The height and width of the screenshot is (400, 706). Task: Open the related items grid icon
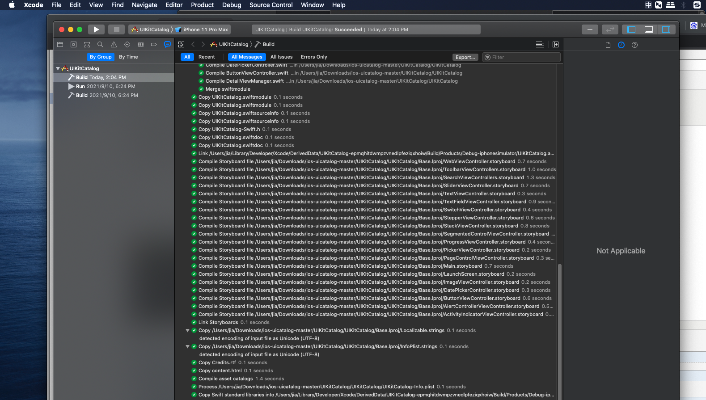[181, 44]
